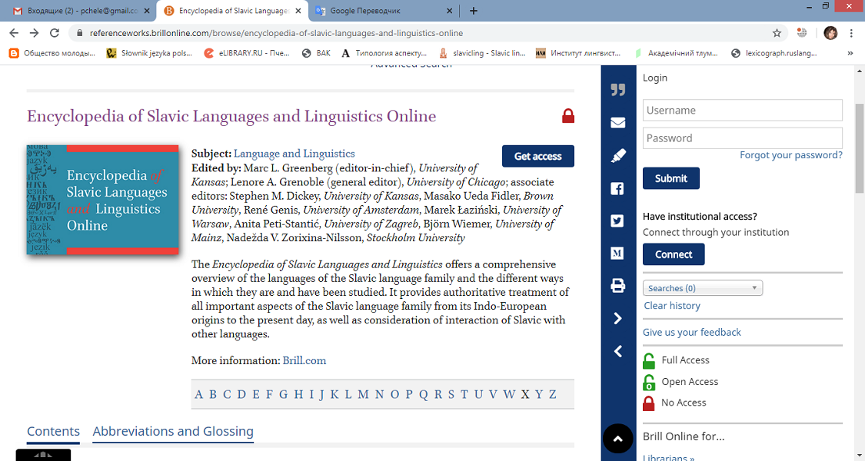Image resolution: width=865 pixels, height=461 pixels.
Task: Click the encyclopedia cover thumbnail
Action: coord(102,200)
